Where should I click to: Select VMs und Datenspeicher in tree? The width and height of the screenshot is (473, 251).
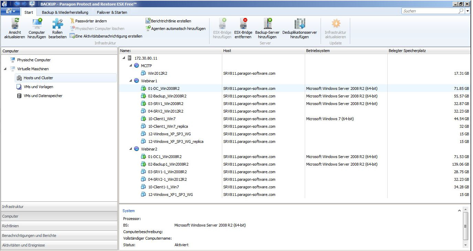(43, 96)
